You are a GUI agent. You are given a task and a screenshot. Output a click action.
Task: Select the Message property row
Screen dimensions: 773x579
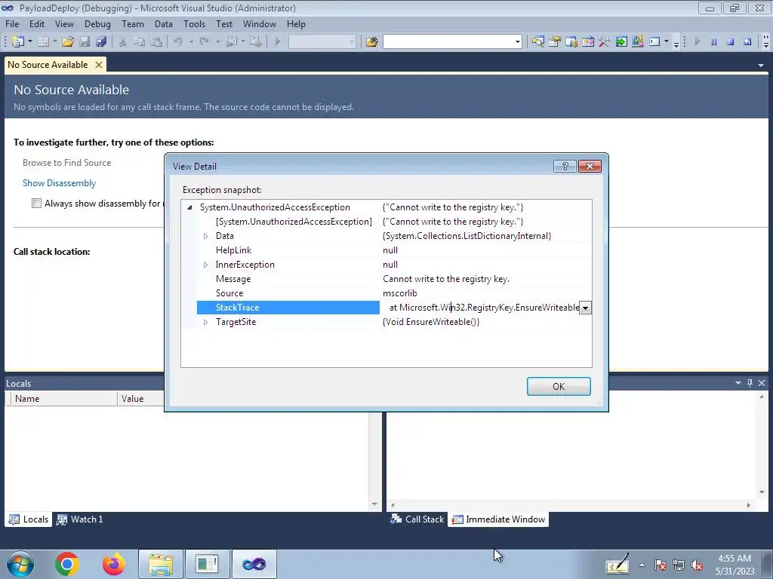(386, 279)
